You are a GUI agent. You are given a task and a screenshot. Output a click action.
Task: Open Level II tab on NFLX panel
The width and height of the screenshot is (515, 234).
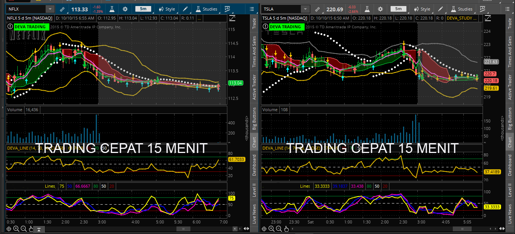tap(254, 190)
